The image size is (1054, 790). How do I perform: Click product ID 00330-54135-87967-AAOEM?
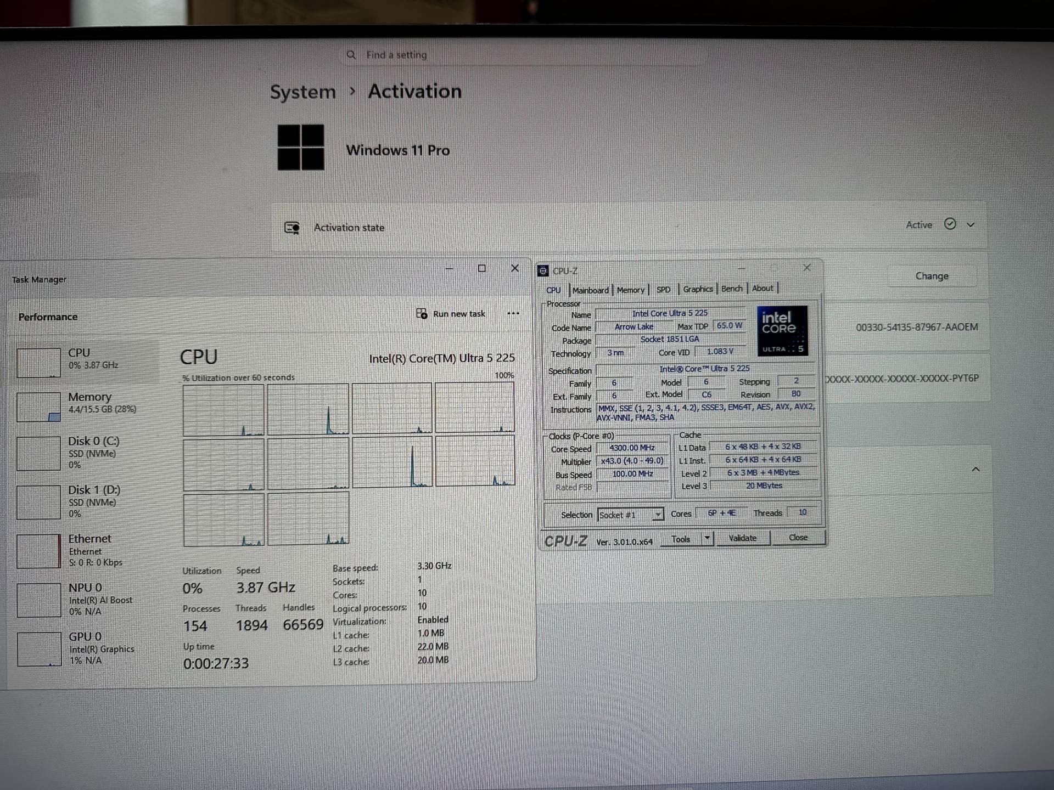(917, 327)
